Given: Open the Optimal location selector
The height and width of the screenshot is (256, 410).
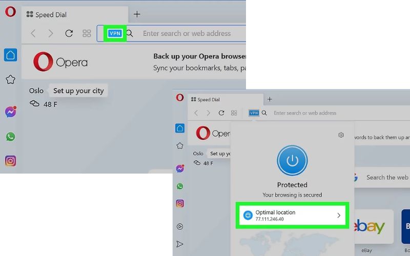Looking at the screenshot, I should pyautogui.click(x=292, y=215).
